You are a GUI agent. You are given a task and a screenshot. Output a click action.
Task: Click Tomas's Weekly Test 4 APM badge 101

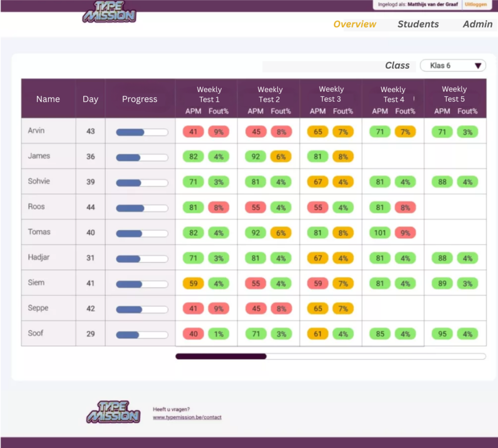pos(380,233)
